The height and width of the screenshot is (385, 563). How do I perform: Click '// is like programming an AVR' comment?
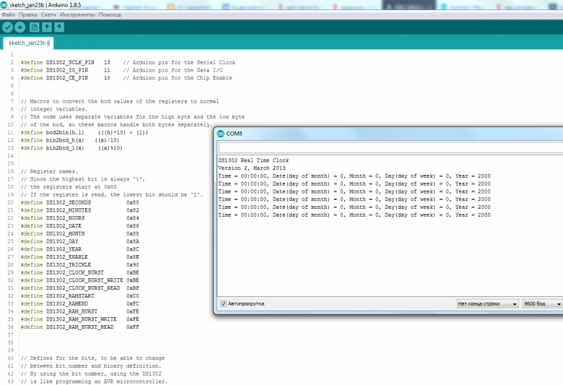(x=94, y=382)
